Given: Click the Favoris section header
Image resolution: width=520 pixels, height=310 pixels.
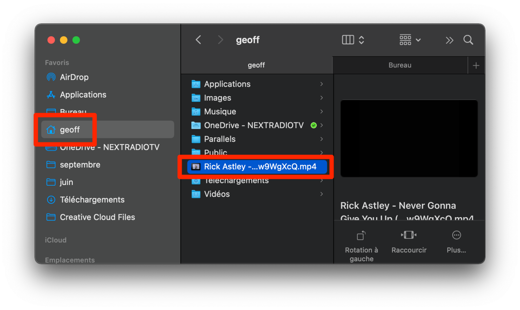Looking at the screenshot, I should coord(57,63).
